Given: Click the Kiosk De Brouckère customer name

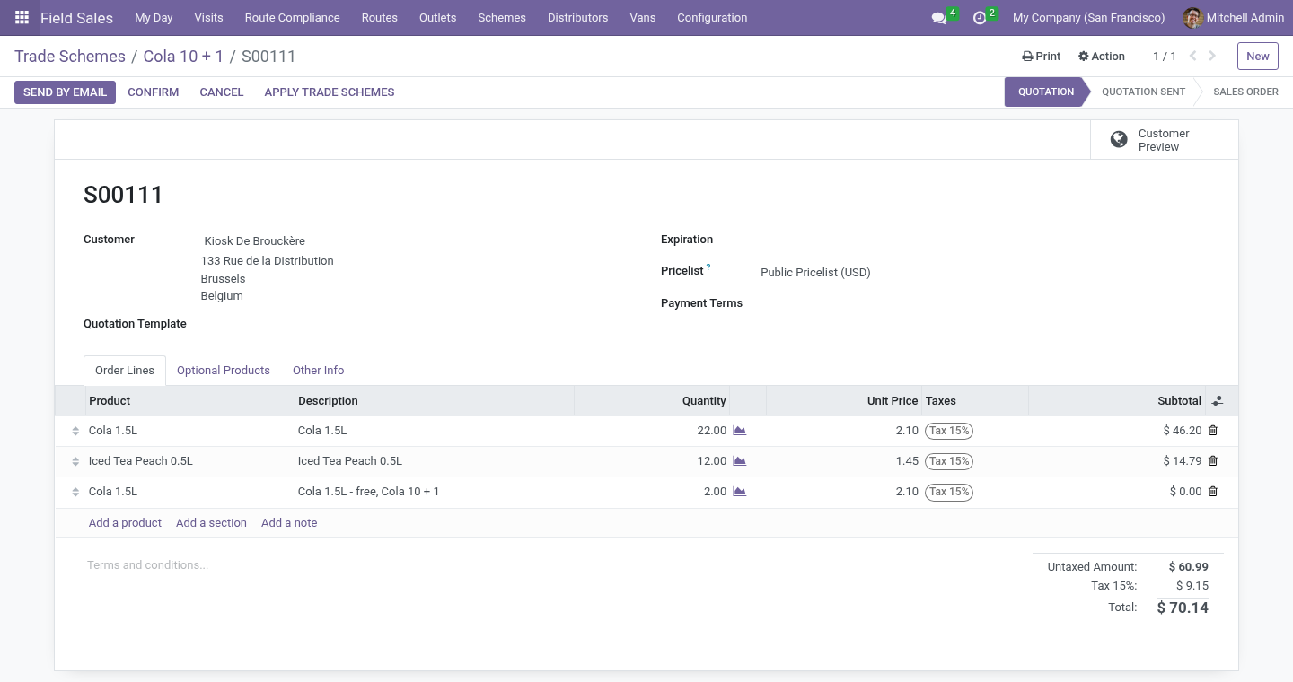Looking at the screenshot, I should point(255,241).
